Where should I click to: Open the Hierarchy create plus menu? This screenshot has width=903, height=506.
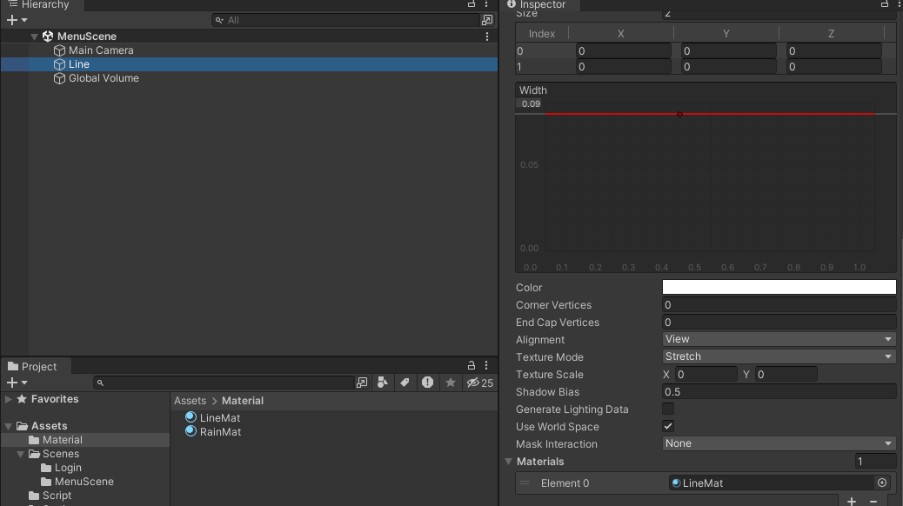17,20
